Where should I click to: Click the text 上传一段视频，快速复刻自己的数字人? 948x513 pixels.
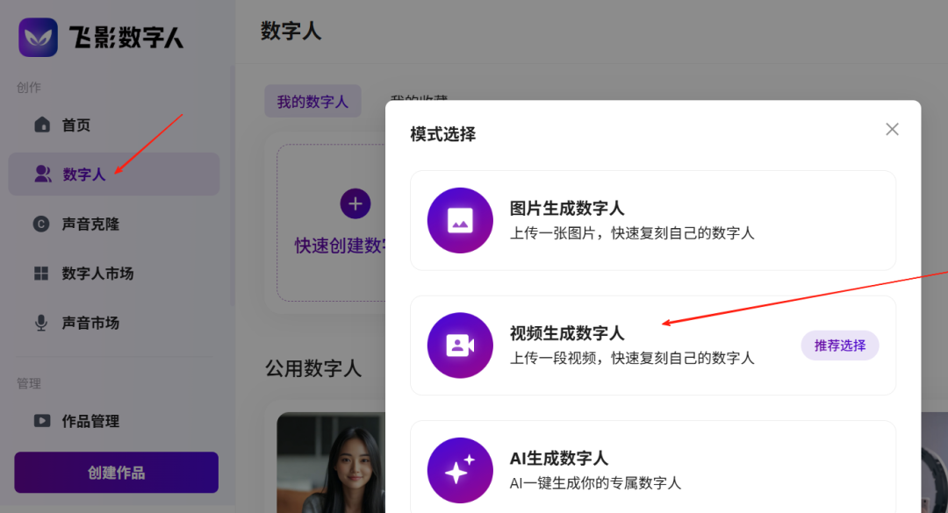tap(632, 359)
